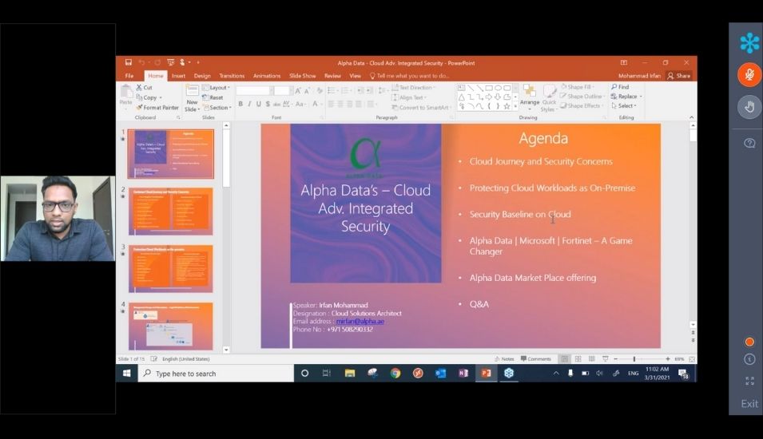The height and width of the screenshot is (439, 763).
Task: Fit slide to current window
Action: click(x=692, y=359)
